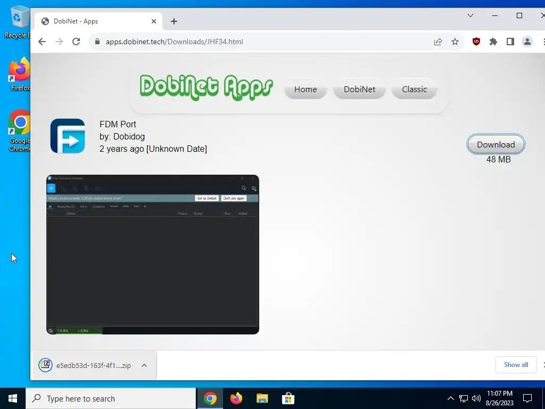Click Show all downloads
This screenshot has width=545, height=409.
[516, 364]
